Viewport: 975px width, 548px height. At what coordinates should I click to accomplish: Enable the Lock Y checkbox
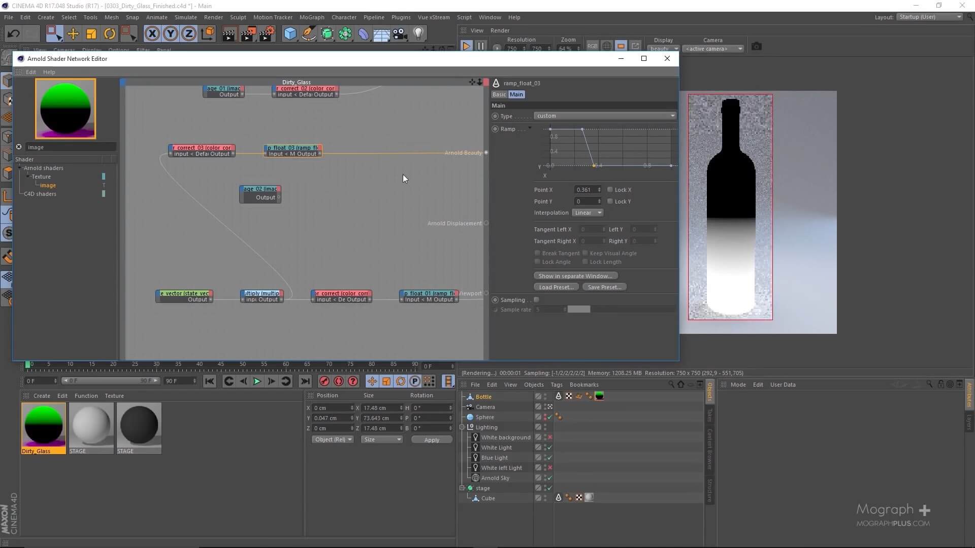610,201
